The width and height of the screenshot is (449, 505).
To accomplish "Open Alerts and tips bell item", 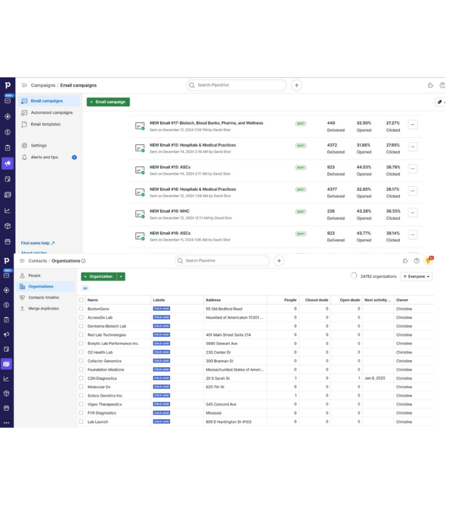I will (44, 157).
